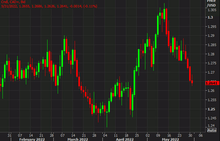Click the 1.275 price axis label

coord(212,63)
